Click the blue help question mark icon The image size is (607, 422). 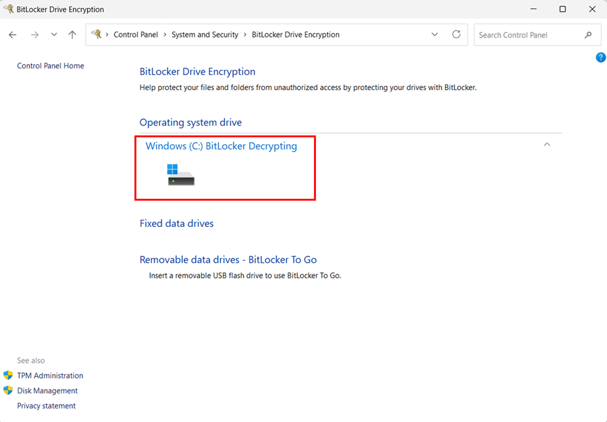601,57
